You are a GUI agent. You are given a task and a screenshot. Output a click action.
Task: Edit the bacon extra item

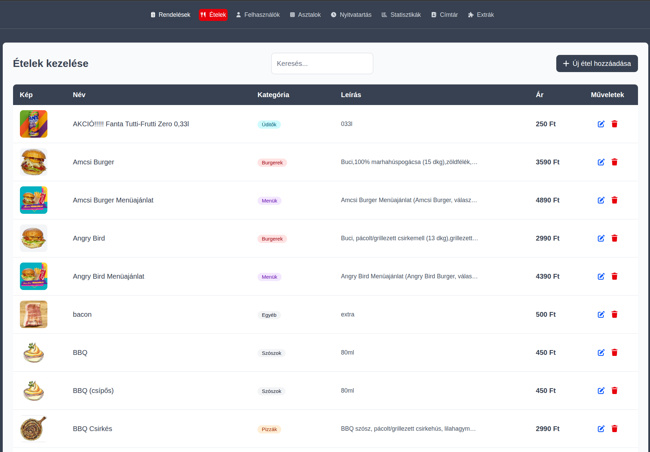point(601,314)
